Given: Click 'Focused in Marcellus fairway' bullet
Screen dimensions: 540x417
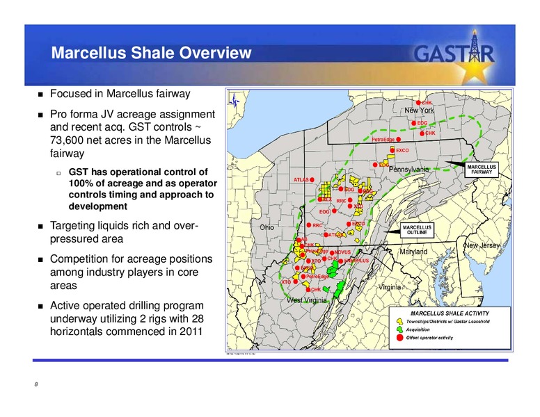Looking at the screenshot, I should (120, 94).
